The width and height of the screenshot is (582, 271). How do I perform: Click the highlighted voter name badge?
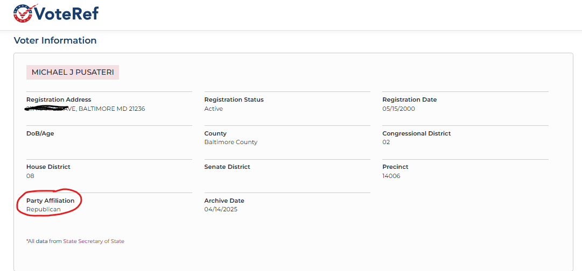click(72, 72)
